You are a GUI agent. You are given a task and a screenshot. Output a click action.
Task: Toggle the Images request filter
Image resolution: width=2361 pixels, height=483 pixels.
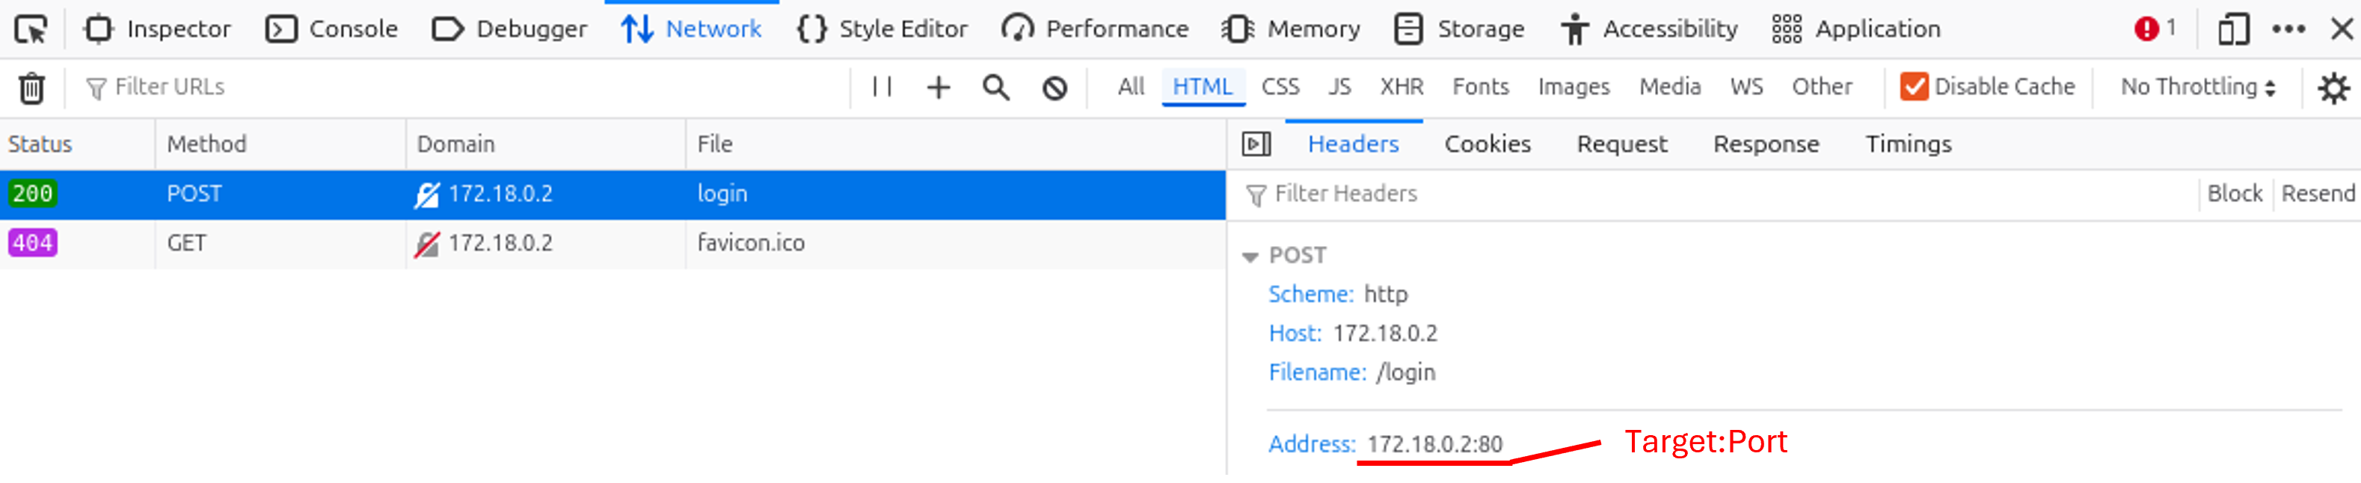[1573, 86]
